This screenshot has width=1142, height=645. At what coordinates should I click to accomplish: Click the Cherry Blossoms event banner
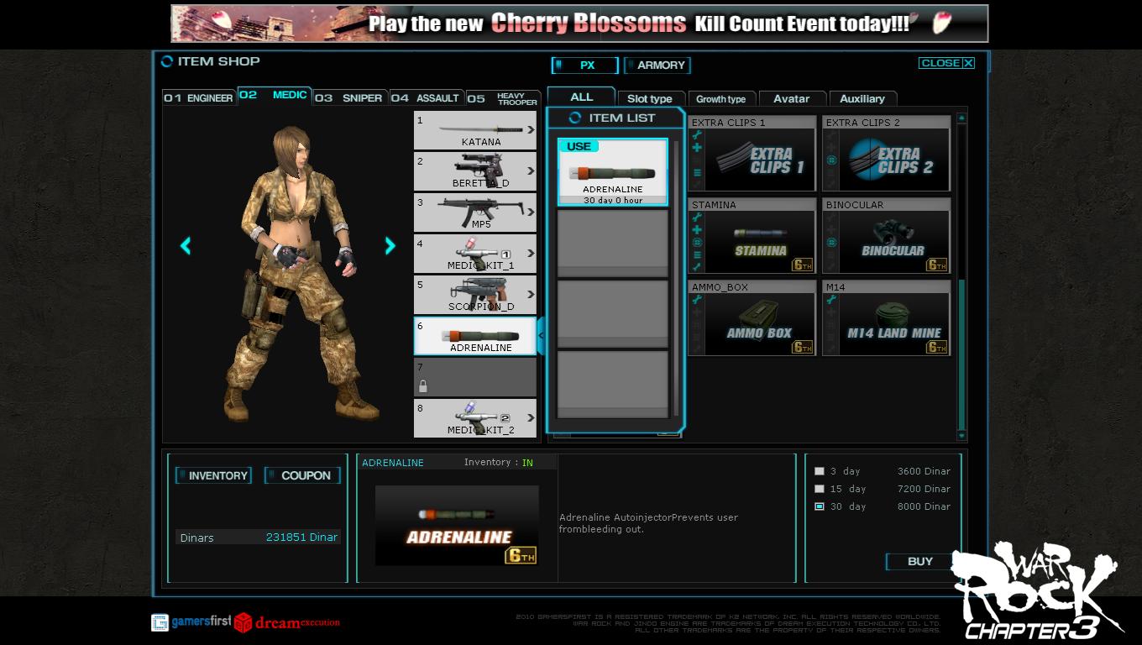579,24
